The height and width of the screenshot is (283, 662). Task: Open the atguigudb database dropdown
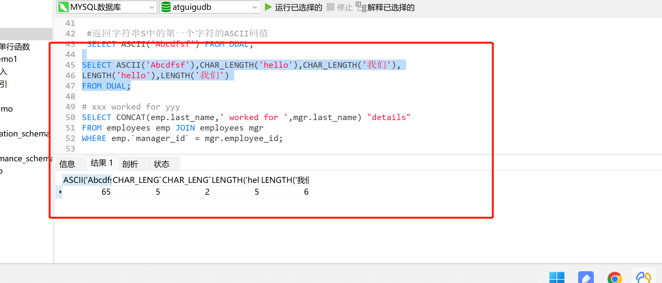click(x=209, y=7)
